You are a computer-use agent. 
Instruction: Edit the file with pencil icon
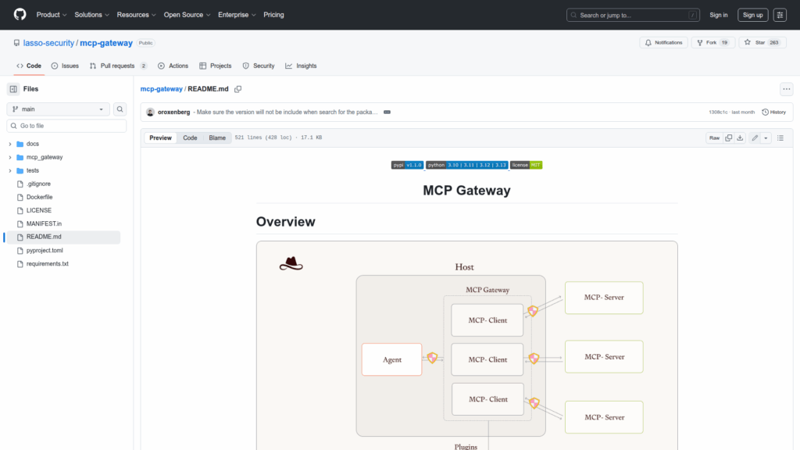click(755, 137)
